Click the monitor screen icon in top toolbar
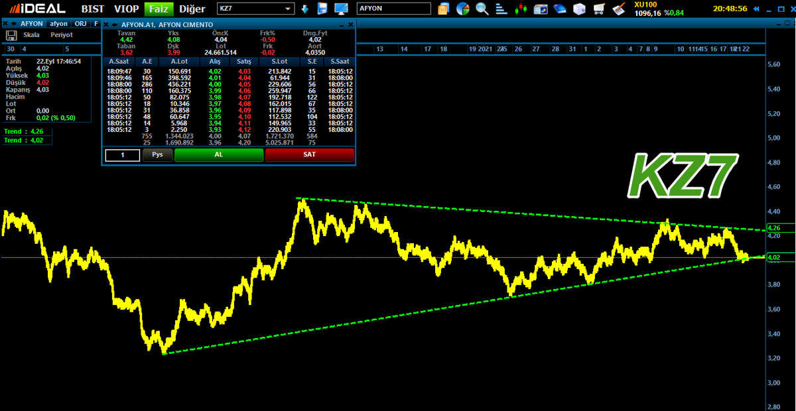 tap(341, 9)
